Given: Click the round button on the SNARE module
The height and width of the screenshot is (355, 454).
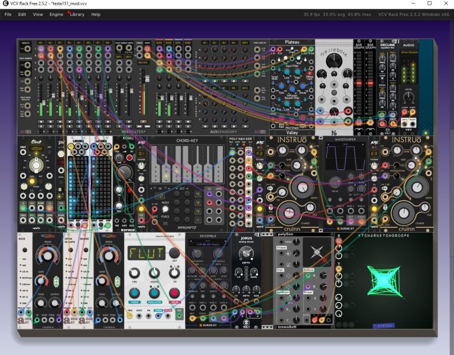Looking at the screenshot, I should tap(86, 250).
